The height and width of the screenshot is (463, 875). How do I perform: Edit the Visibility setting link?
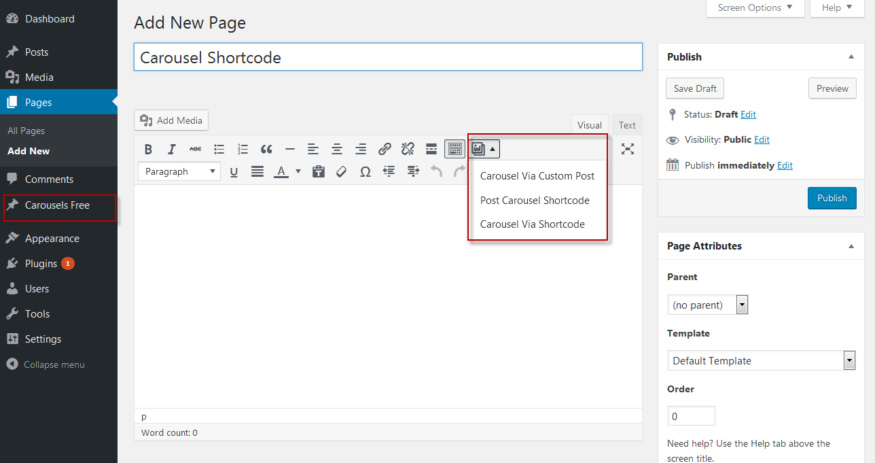point(762,139)
